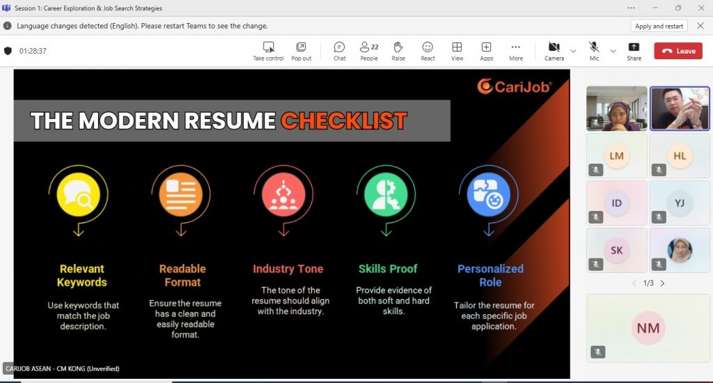Click the muted mic icon on SK tile

(x=596, y=265)
